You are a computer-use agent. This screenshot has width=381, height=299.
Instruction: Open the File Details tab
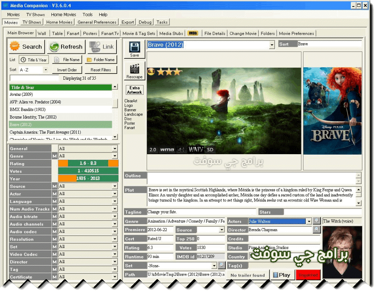point(215,34)
